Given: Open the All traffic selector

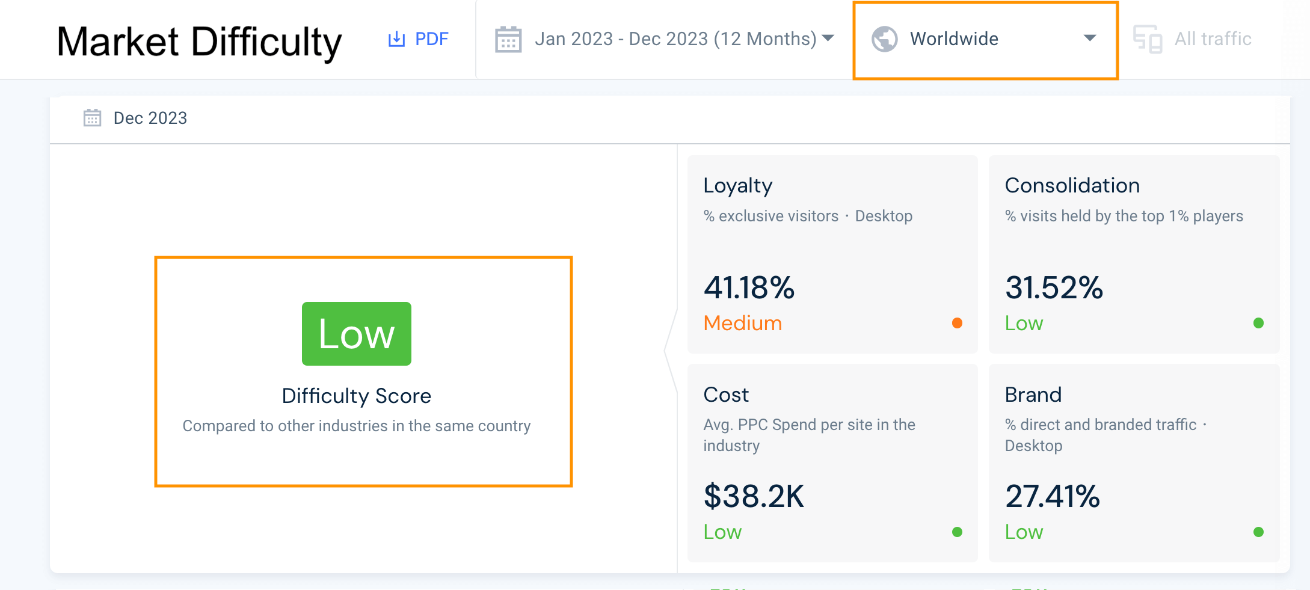Looking at the screenshot, I should (x=1213, y=39).
